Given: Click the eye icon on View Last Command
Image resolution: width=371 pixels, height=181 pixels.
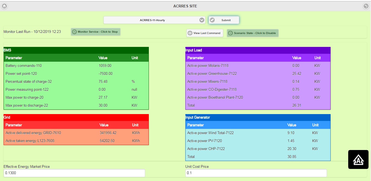Looking at the screenshot, I should 190,33.
